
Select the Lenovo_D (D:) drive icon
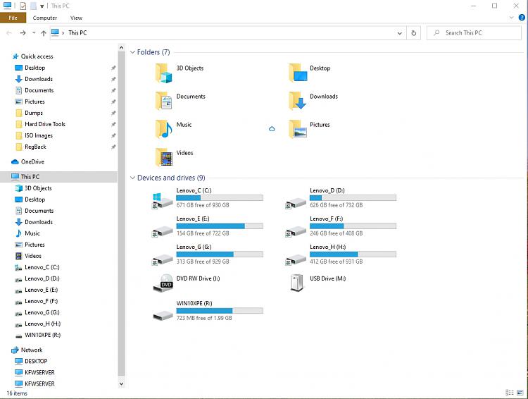tap(296, 203)
